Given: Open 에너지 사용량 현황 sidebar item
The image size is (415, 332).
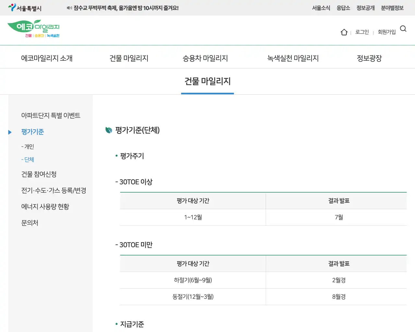Looking at the screenshot, I should tap(45, 207).
